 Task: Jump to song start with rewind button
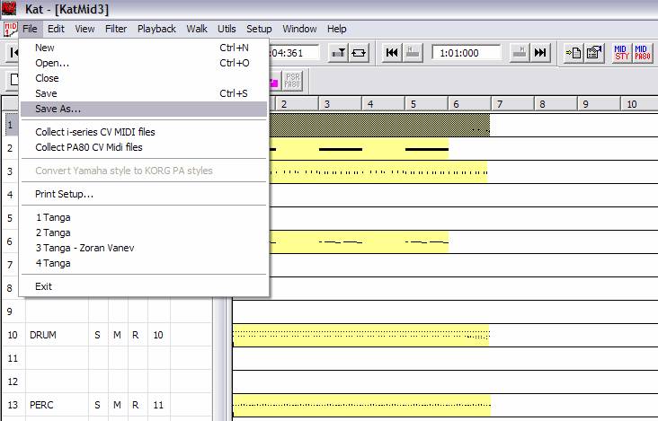[392, 53]
